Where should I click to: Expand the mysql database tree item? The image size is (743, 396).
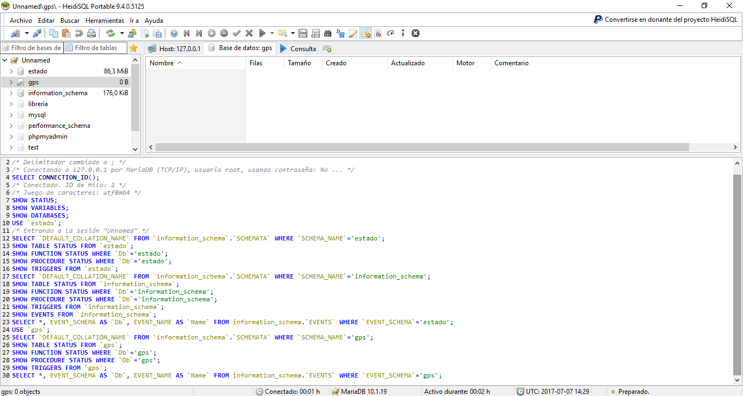click(x=10, y=115)
